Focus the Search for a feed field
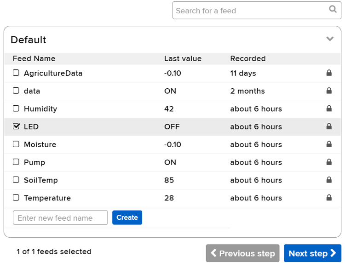 click(251, 11)
